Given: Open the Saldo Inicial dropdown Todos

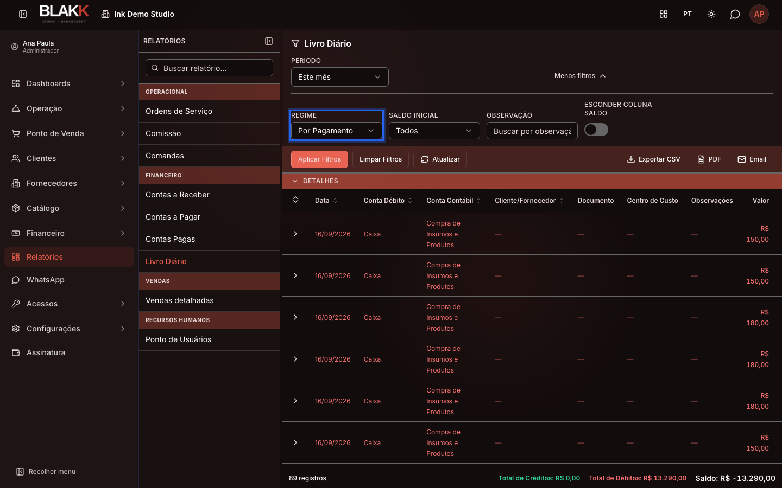Looking at the screenshot, I should point(434,131).
